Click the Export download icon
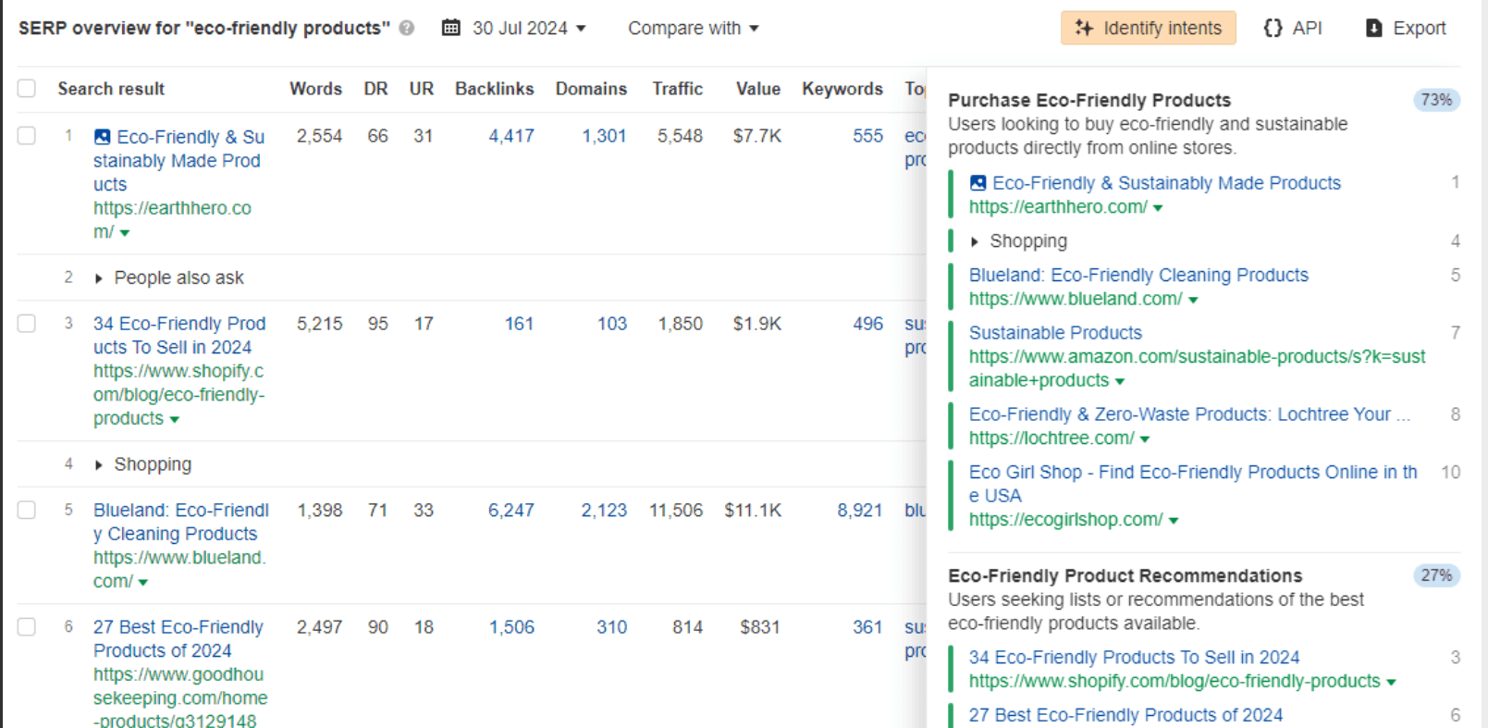 pyautogui.click(x=1374, y=28)
